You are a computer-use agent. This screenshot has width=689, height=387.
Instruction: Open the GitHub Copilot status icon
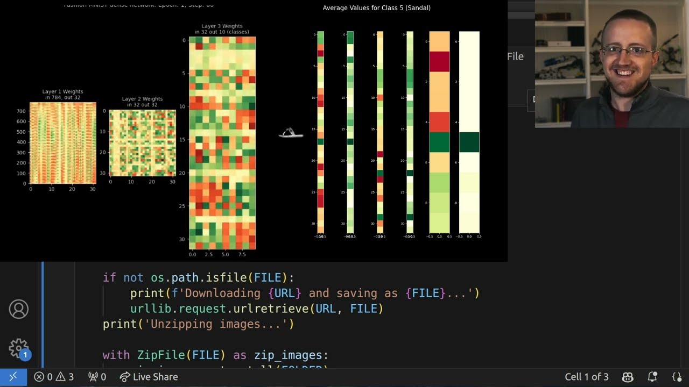coord(628,377)
